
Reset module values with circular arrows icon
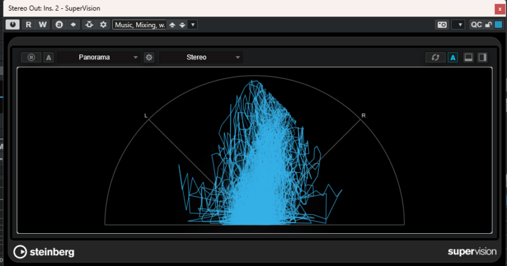pyautogui.click(x=435, y=57)
